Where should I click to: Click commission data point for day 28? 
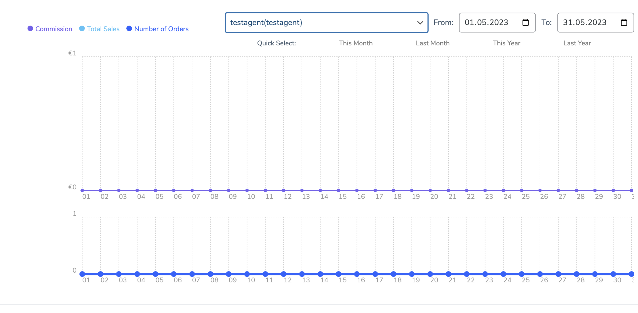576,190
